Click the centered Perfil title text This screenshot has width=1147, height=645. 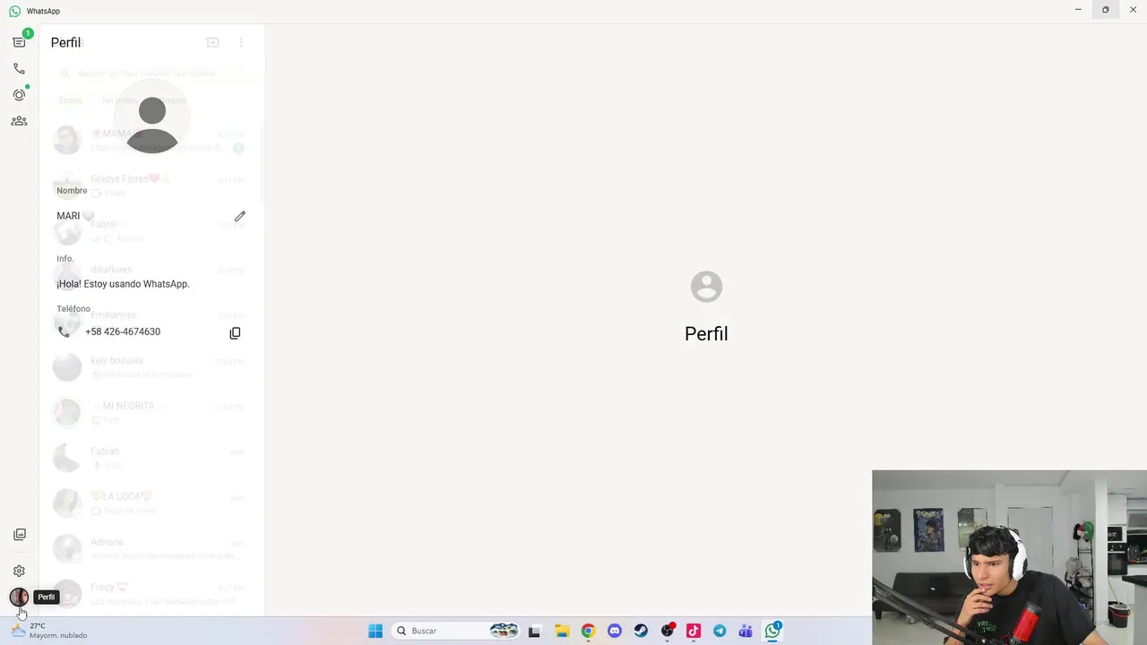706,334
